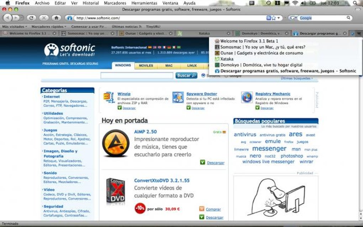Switch to the Ounae Gadgets tab
This screenshot has width=363, height=227.
(146, 33)
